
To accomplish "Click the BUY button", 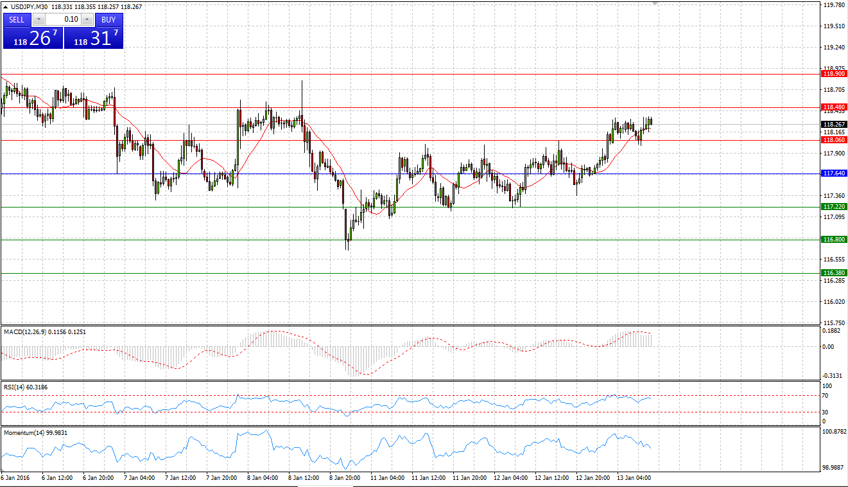I will [x=108, y=19].
